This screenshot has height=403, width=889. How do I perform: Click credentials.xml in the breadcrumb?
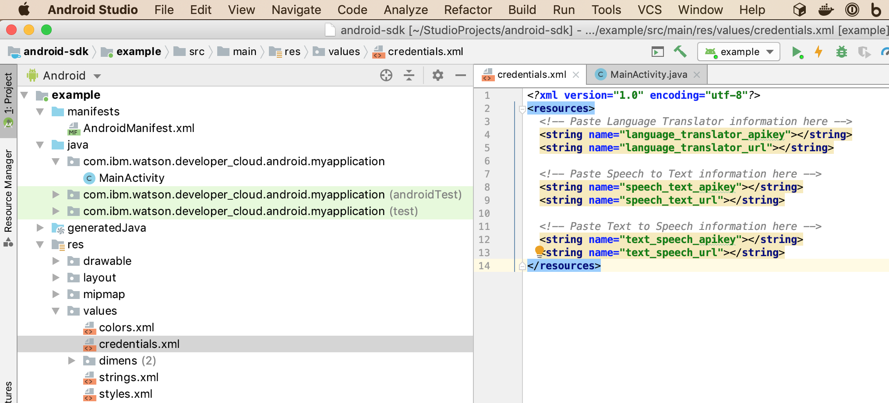tap(418, 52)
